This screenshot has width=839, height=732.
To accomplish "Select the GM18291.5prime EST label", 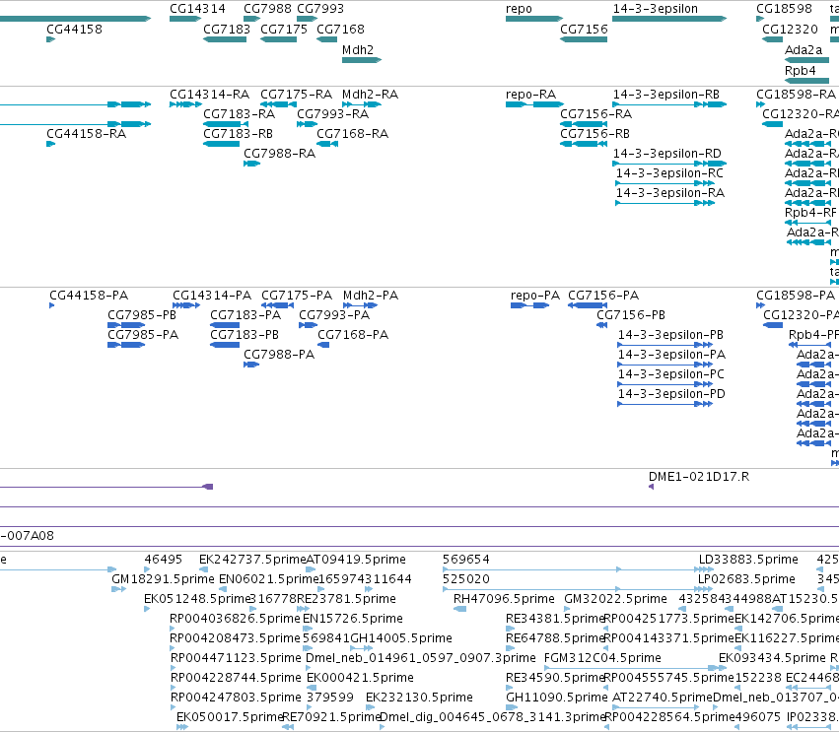I will 164,579.
